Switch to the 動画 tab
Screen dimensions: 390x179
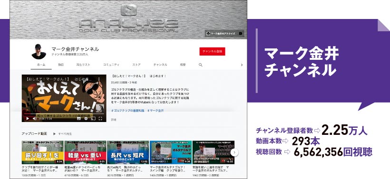(61, 65)
